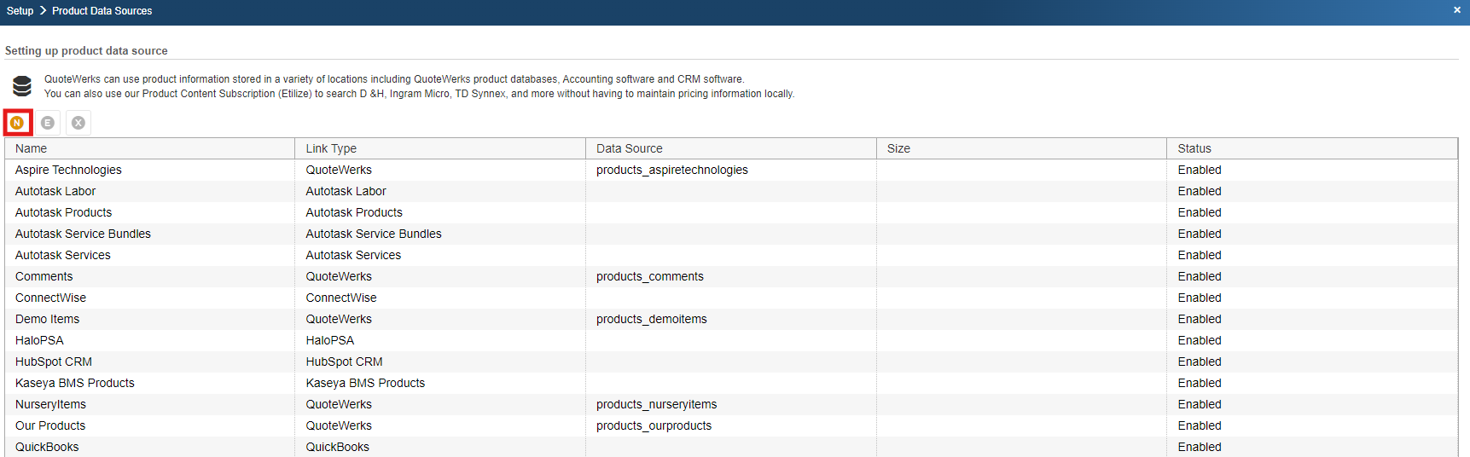Click products_nurseryitems data source cell
The height and width of the screenshot is (457, 1470).
pyautogui.click(x=656, y=404)
